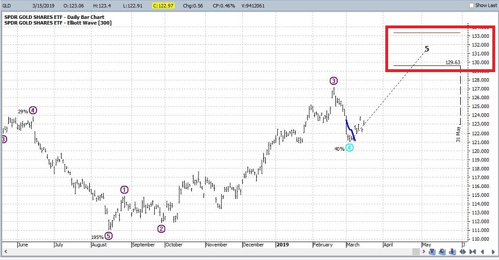Viewport: 499px width, 260px height.
Task: Click the circled wave 2 marker near October
Action: point(161,229)
